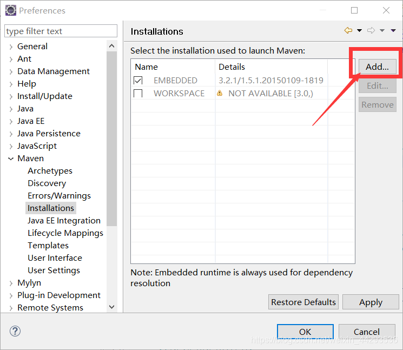Click the Cancel button
This screenshot has width=403, height=350.
[367, 332]
